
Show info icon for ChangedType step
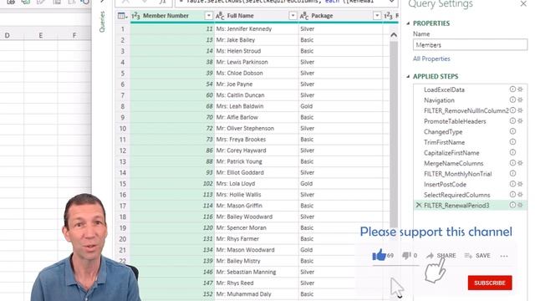click(x=512, y=131)
